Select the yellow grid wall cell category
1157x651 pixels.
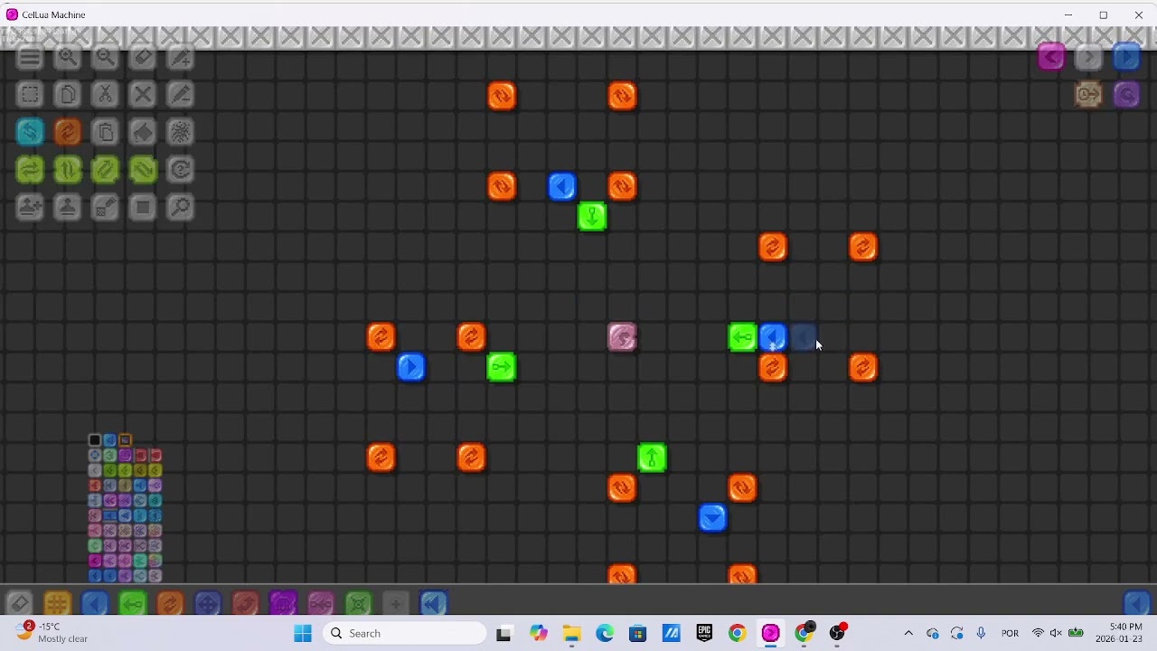click(x=58, y=603)
